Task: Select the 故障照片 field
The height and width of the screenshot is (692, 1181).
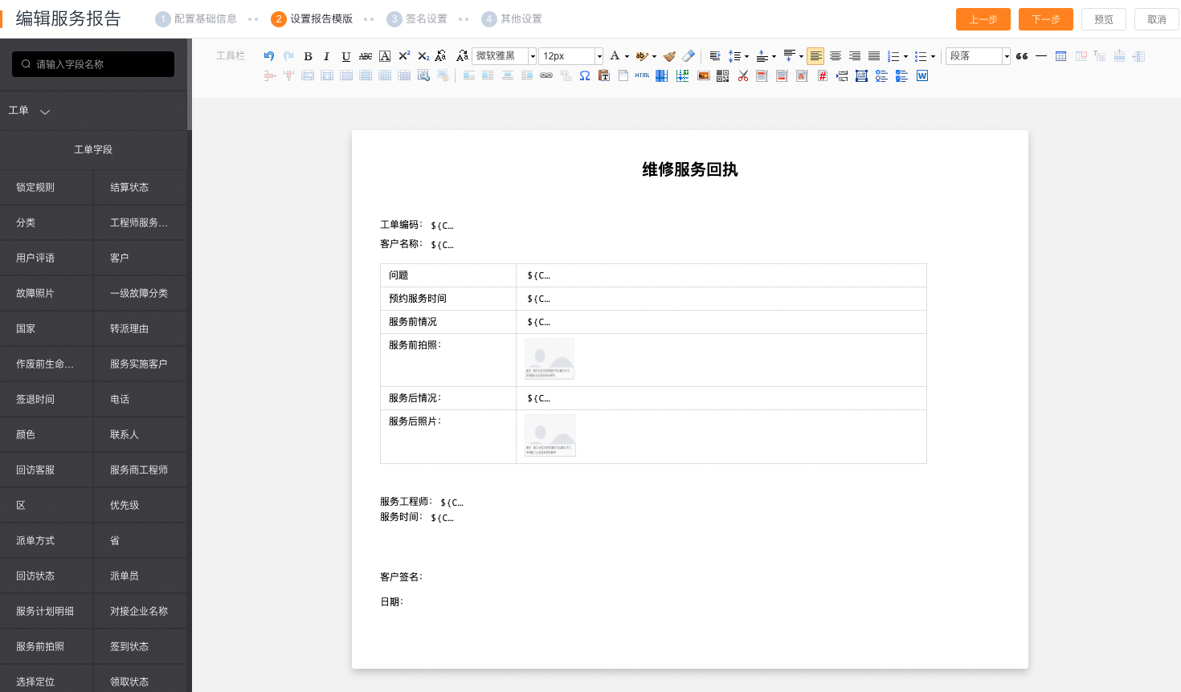Action: pos(47,293)
